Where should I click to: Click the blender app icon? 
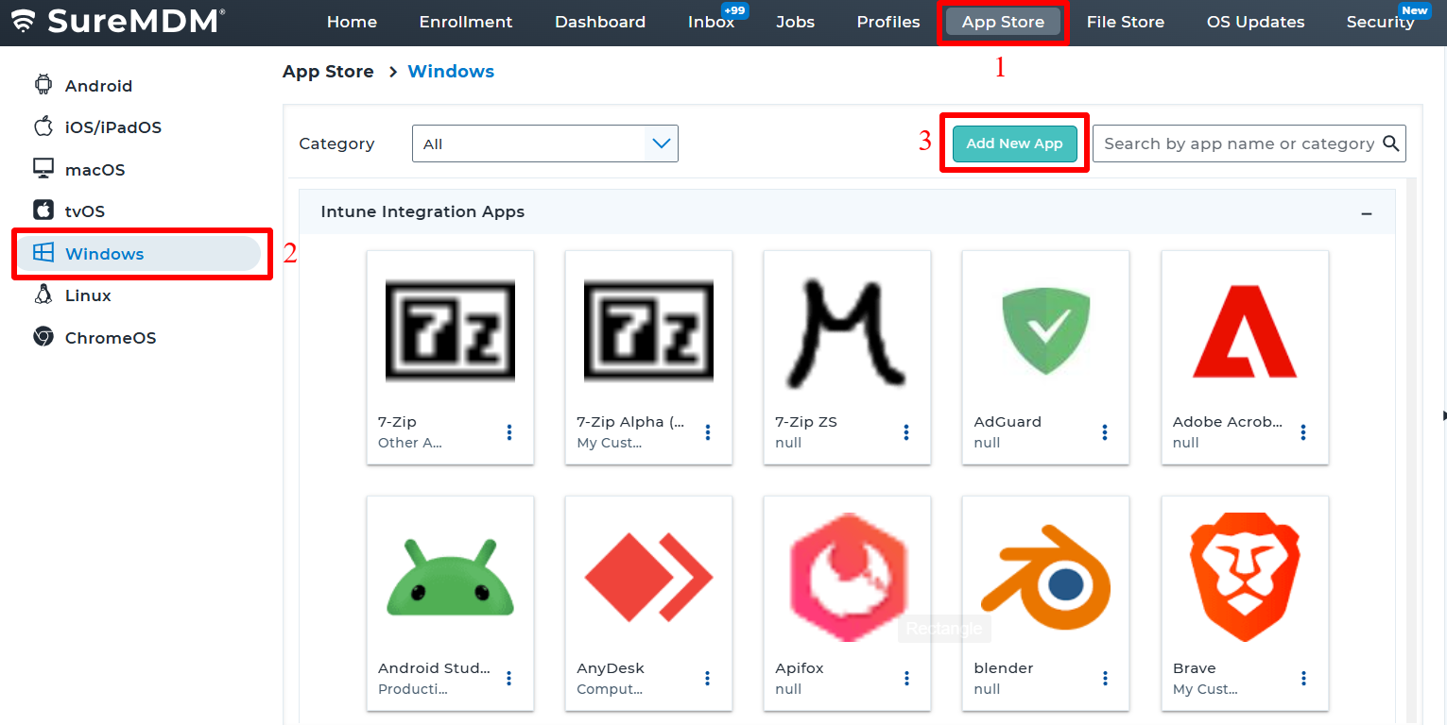1045,577
